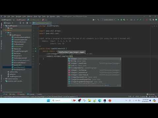The width and height of the screenshot is (158, 118).
Task: Open the user account dropdown in the toolbar
Action: [x=94, y=20]
